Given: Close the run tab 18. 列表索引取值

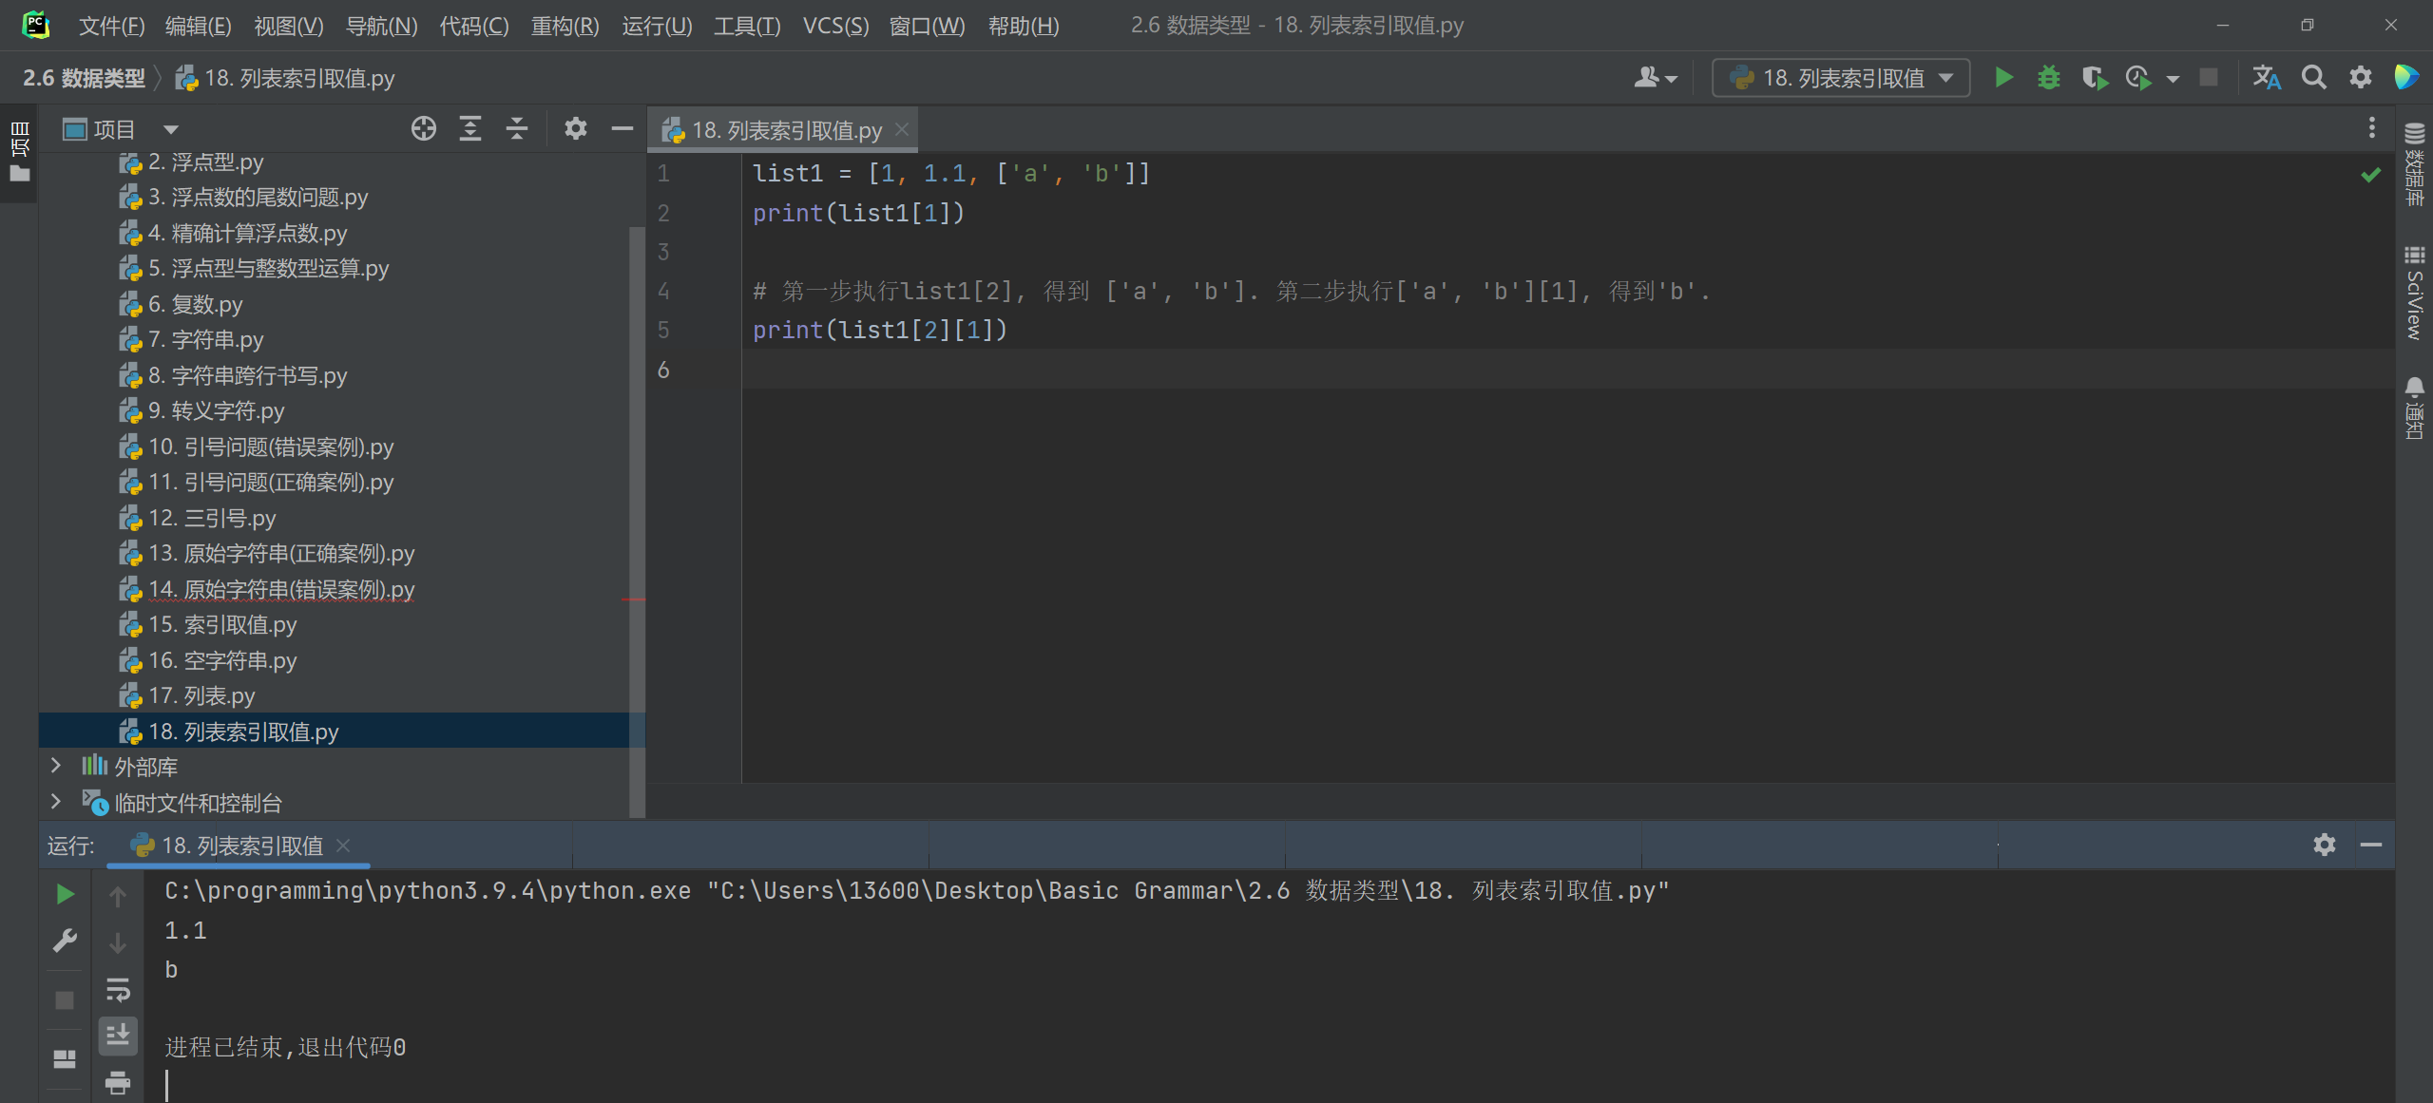Looking at the screenshot, I should [x=343, y=846].
